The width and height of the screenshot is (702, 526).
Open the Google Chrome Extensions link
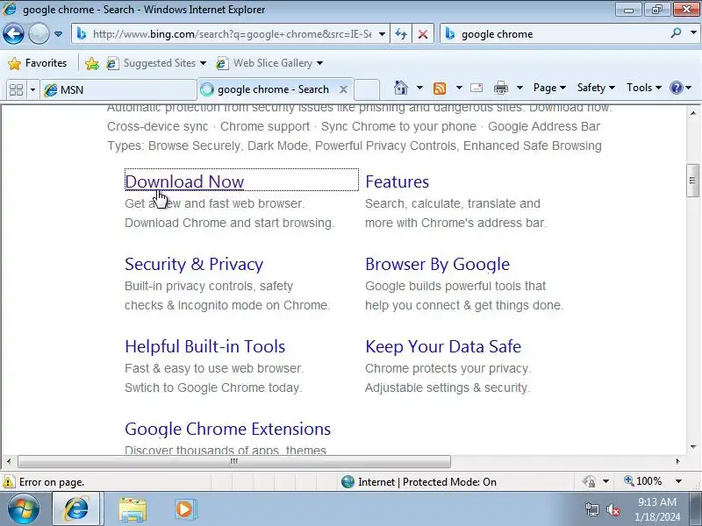point(227,429)
